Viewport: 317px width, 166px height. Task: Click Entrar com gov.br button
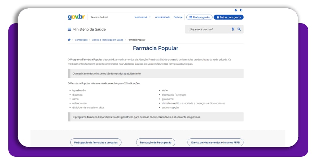click(x=229, y=17)
